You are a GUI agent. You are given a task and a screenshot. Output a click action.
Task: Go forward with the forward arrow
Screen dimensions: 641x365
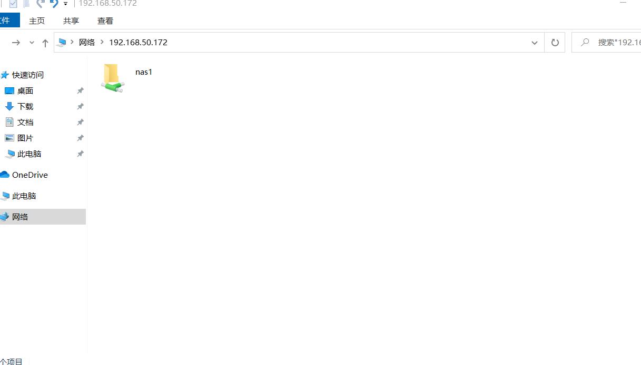click(16, 43)
